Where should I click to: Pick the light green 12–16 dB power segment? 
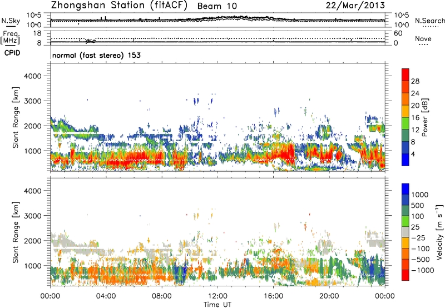(406, 123)
